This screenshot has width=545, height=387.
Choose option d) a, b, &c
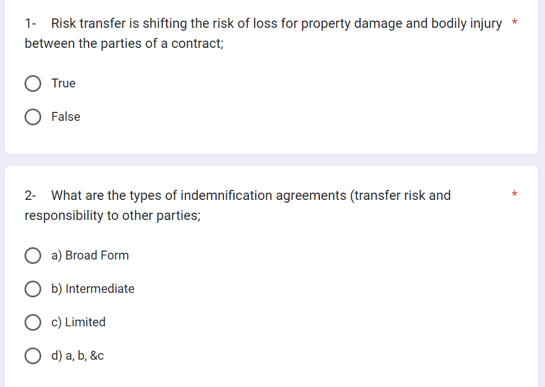tap(33, 356)
